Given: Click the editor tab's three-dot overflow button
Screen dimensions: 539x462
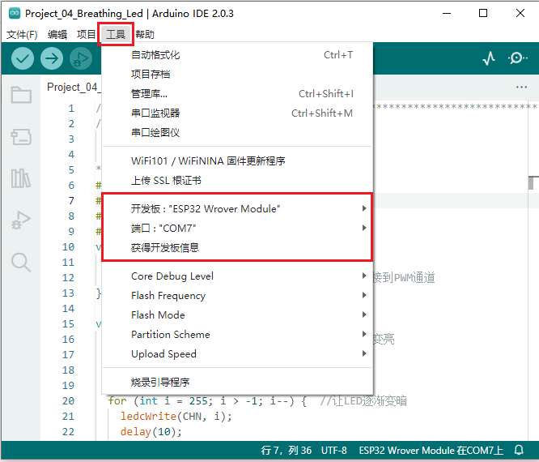Looking at the screenshot, I should coord(521,88).
